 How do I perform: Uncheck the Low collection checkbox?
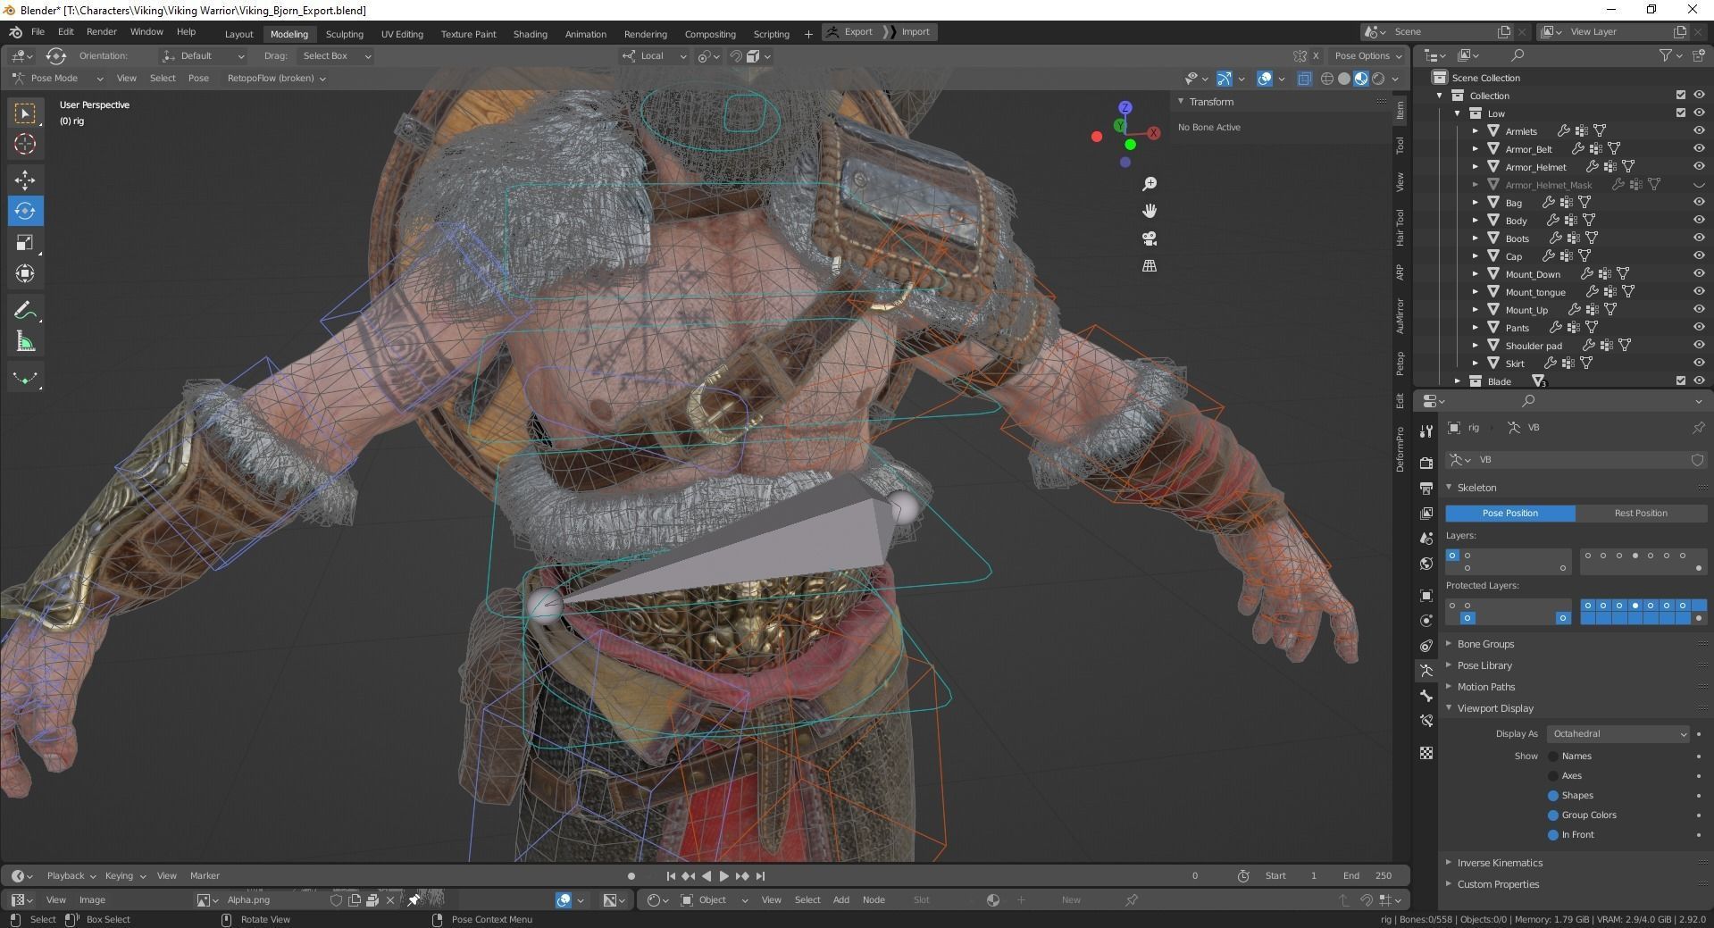(1680, 113)
